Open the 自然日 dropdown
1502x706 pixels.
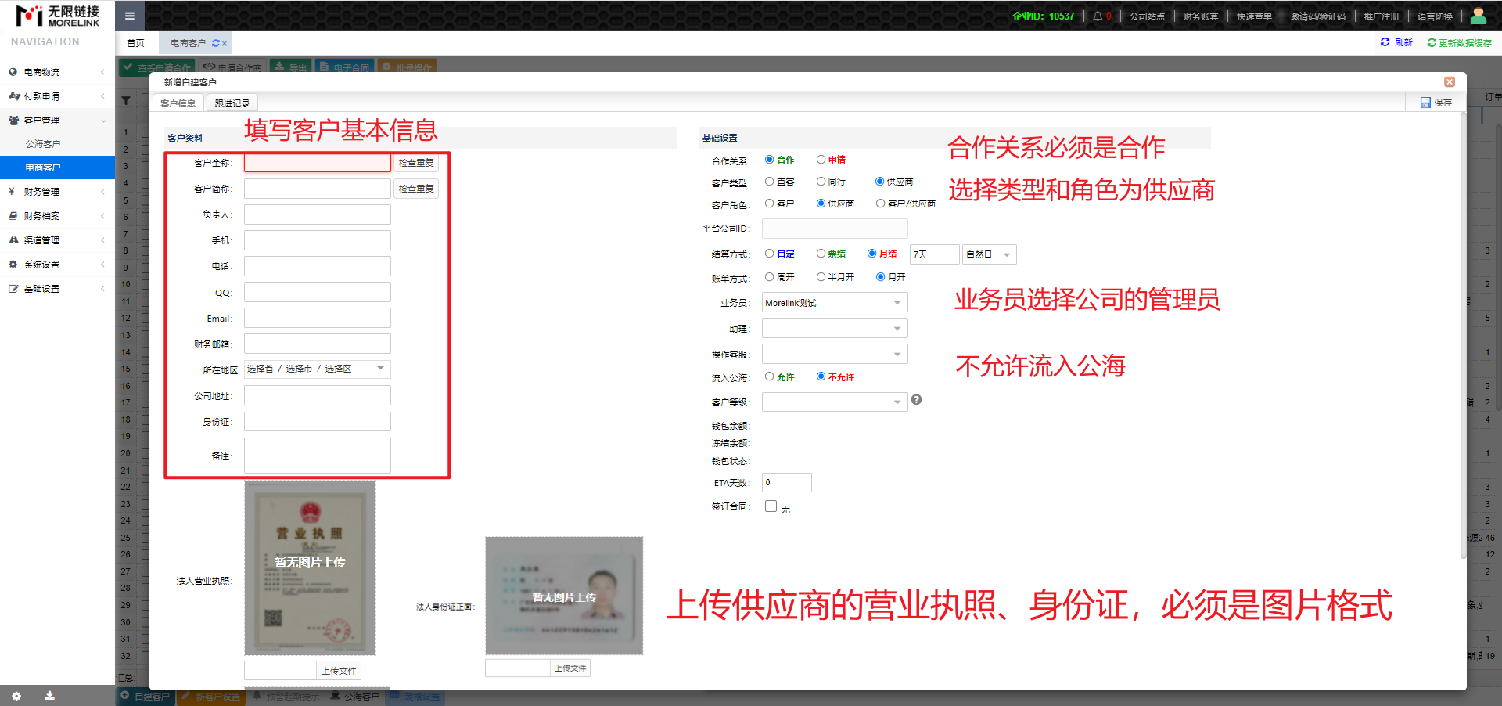click(989, 254)
